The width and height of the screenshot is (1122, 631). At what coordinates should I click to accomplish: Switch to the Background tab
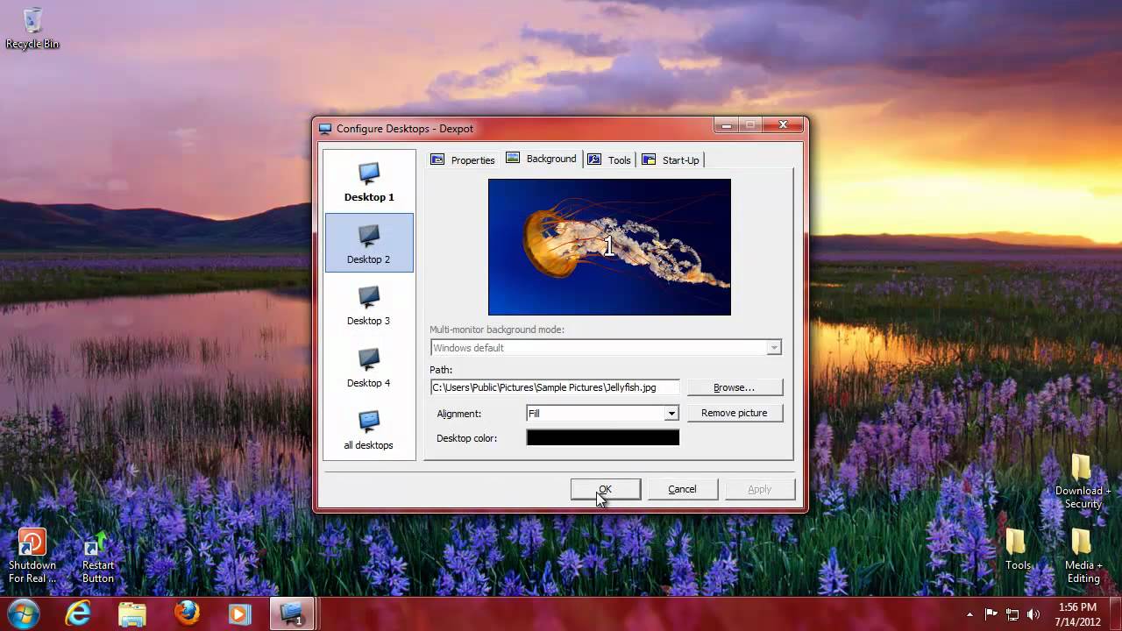pyautogui.click(x=542, y=159)
